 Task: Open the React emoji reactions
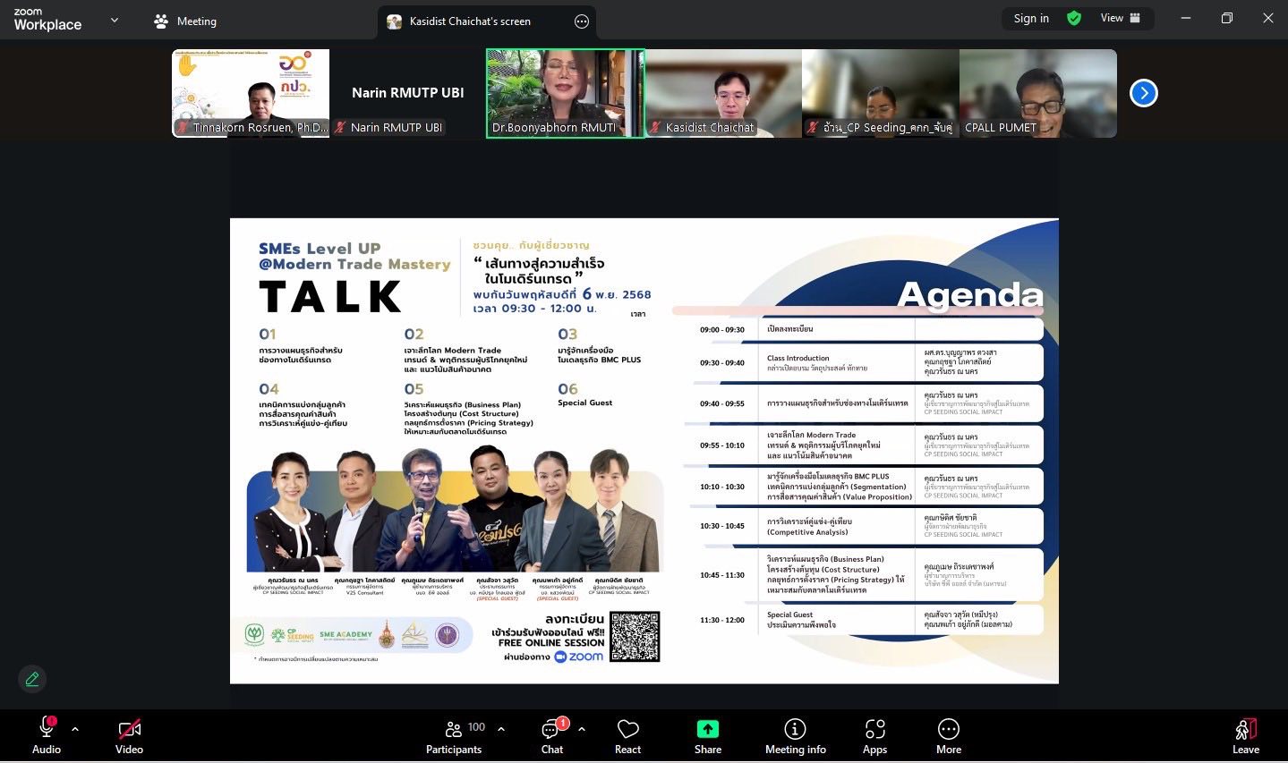627,736
